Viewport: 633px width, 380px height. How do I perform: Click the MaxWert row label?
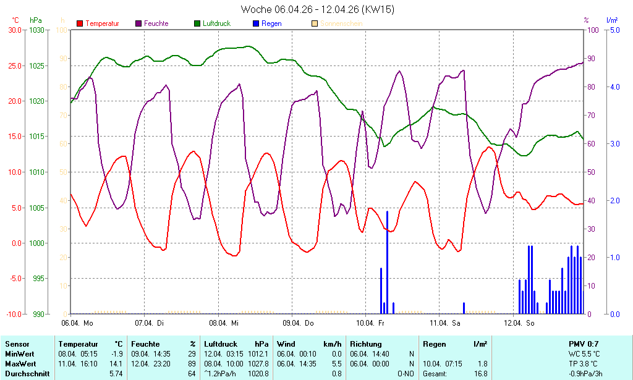20,364
